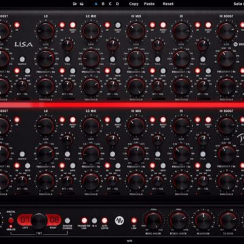Toggle the Digital/Analog switch

11,220
